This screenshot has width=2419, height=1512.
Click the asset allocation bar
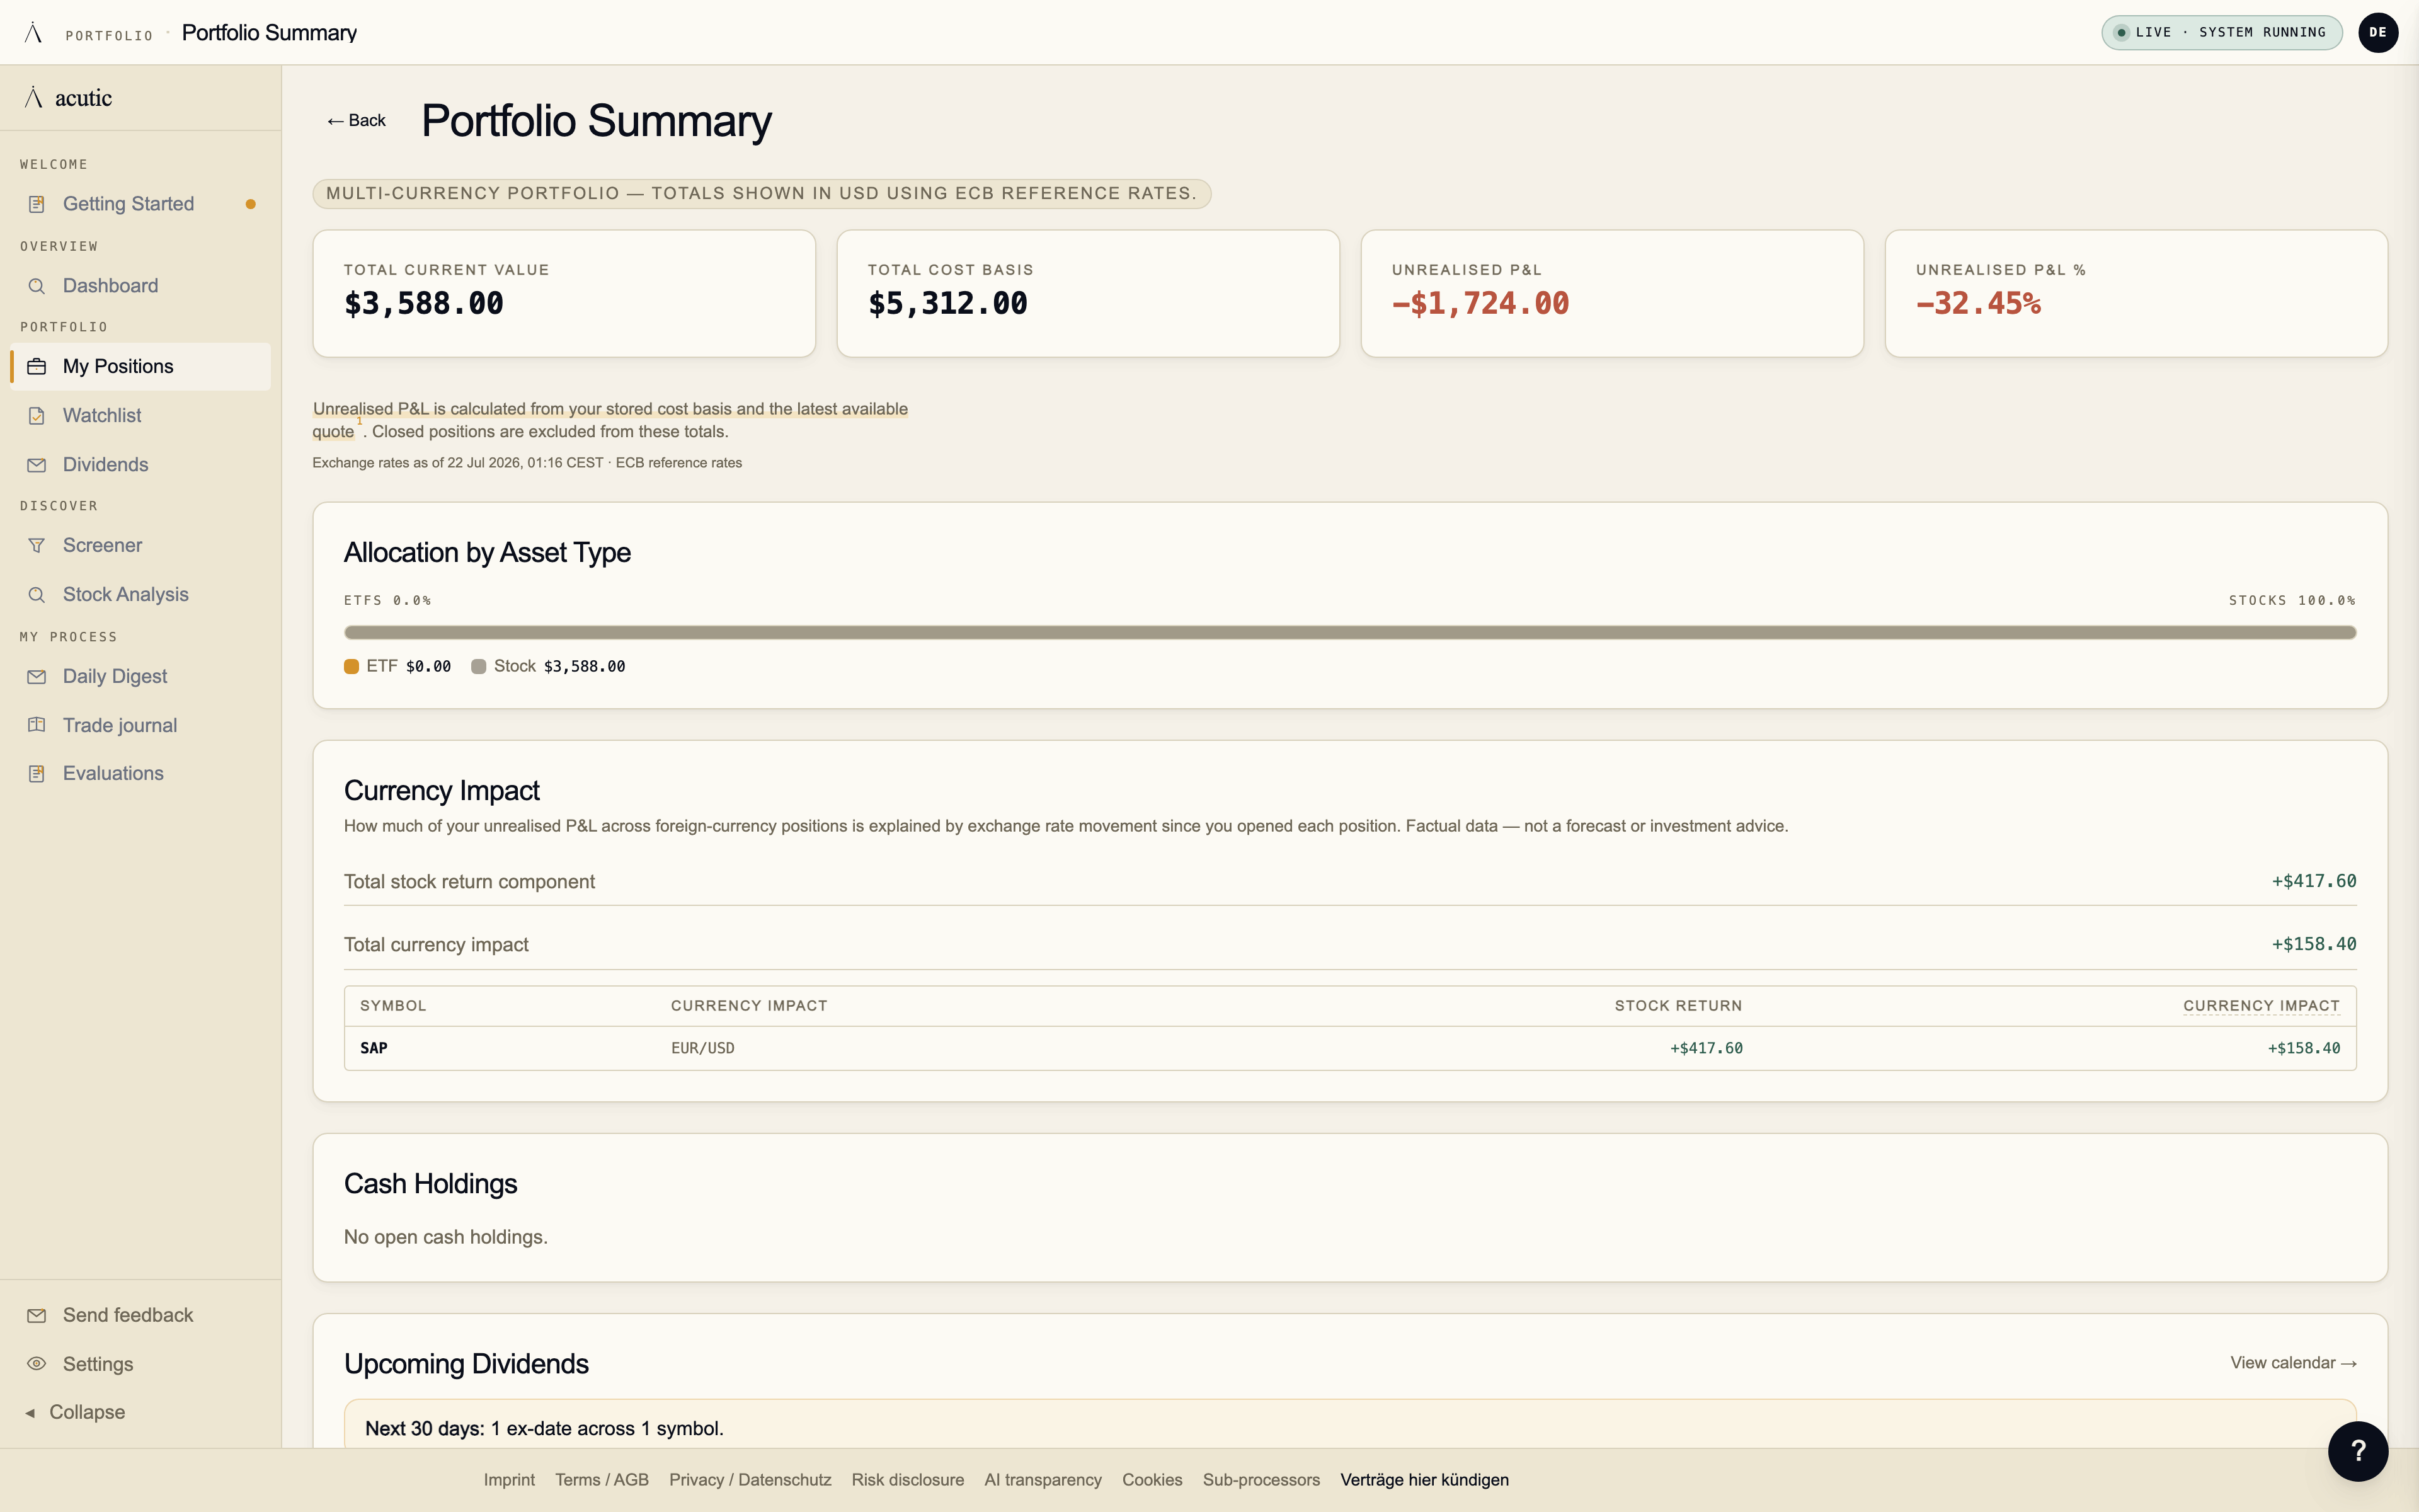tap(1349, 633)
